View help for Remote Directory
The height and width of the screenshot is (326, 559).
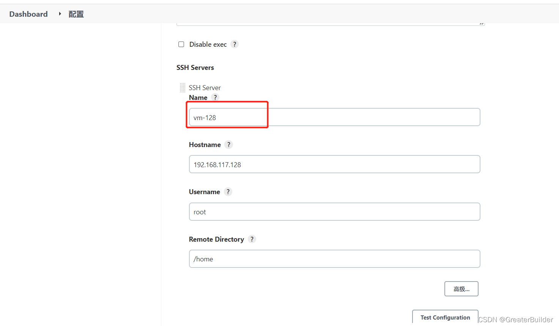click(x=252, y=239)
